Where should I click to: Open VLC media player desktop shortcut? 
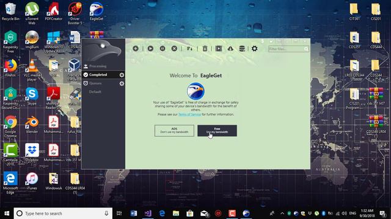coord(32,70)
